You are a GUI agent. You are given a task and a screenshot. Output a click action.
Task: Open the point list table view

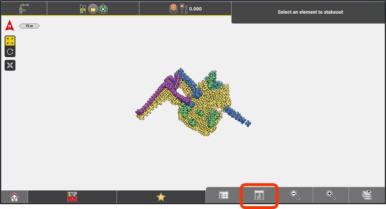224,195
